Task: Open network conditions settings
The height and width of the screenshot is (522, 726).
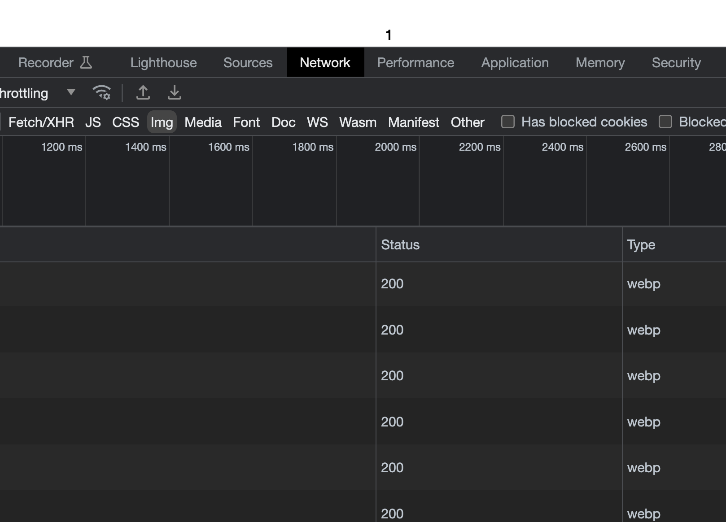Action: [x=101, y=93]
